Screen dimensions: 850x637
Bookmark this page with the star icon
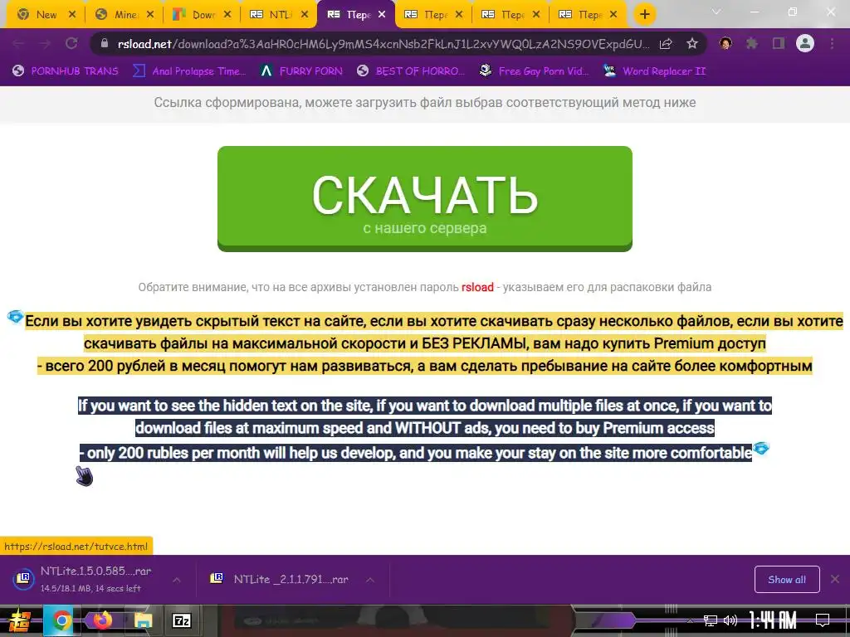click(692, 44)
